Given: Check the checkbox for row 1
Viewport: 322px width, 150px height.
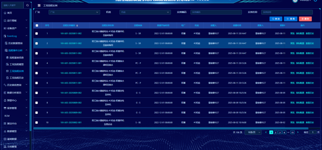Looking at the screenshot, I should tap(37, 33).
